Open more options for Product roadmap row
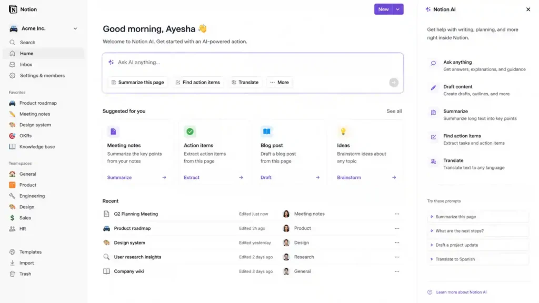Image resolution: width=539 pixels, height=303 pixels. tap(397, 228)
